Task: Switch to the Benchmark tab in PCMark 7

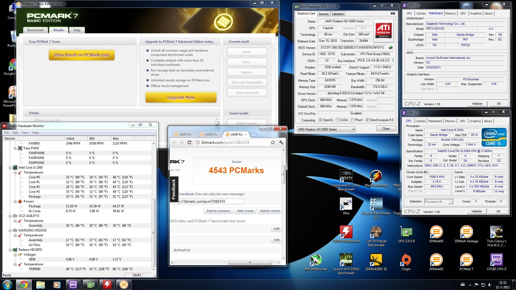Action: 35,30
